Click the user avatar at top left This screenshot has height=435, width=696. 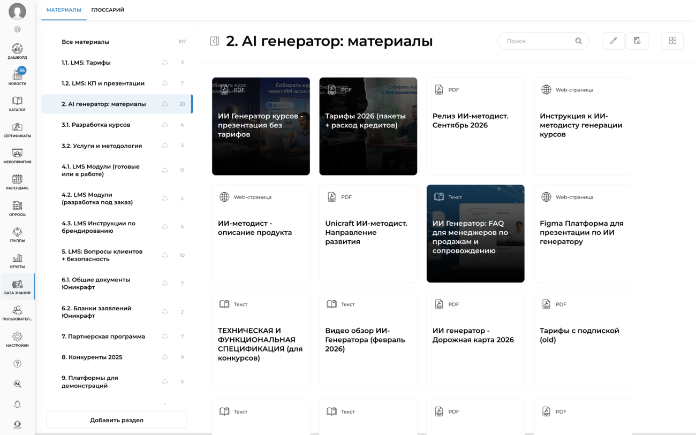click(x=17, y=11)
